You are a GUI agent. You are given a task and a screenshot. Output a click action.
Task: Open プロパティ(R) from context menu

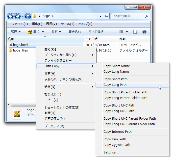(66, 126)
